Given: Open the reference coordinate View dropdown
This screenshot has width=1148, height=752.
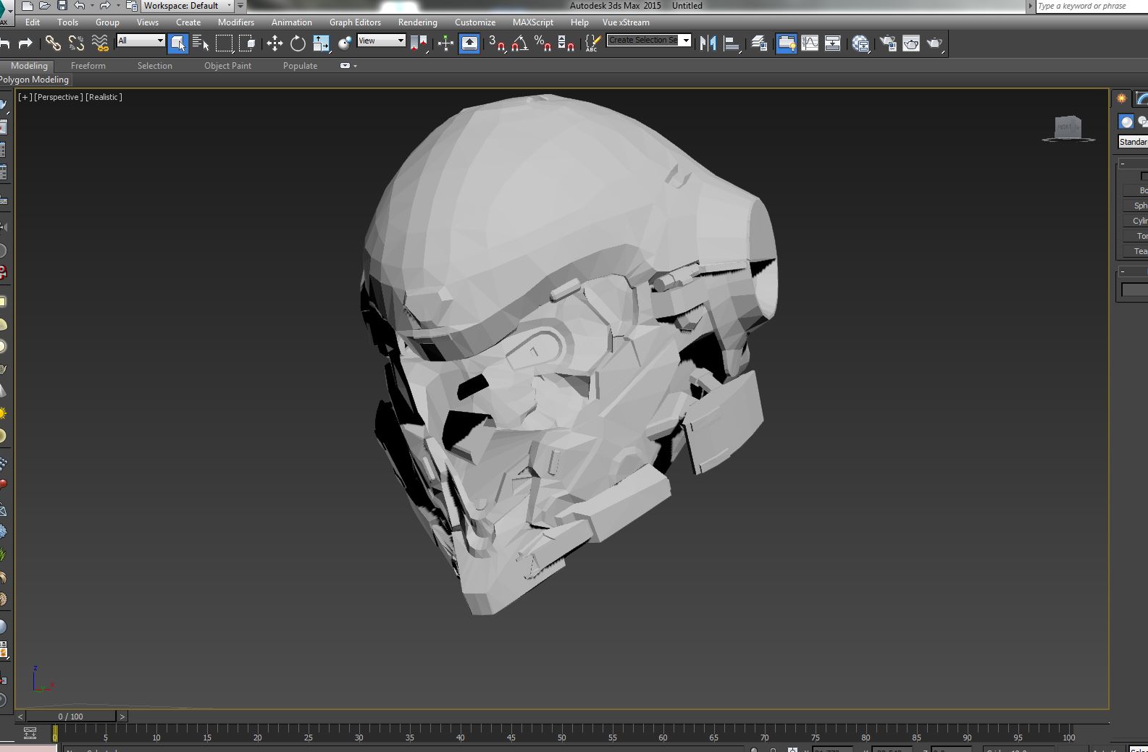Looking at the screenshot, I should (x=381, y=41).
